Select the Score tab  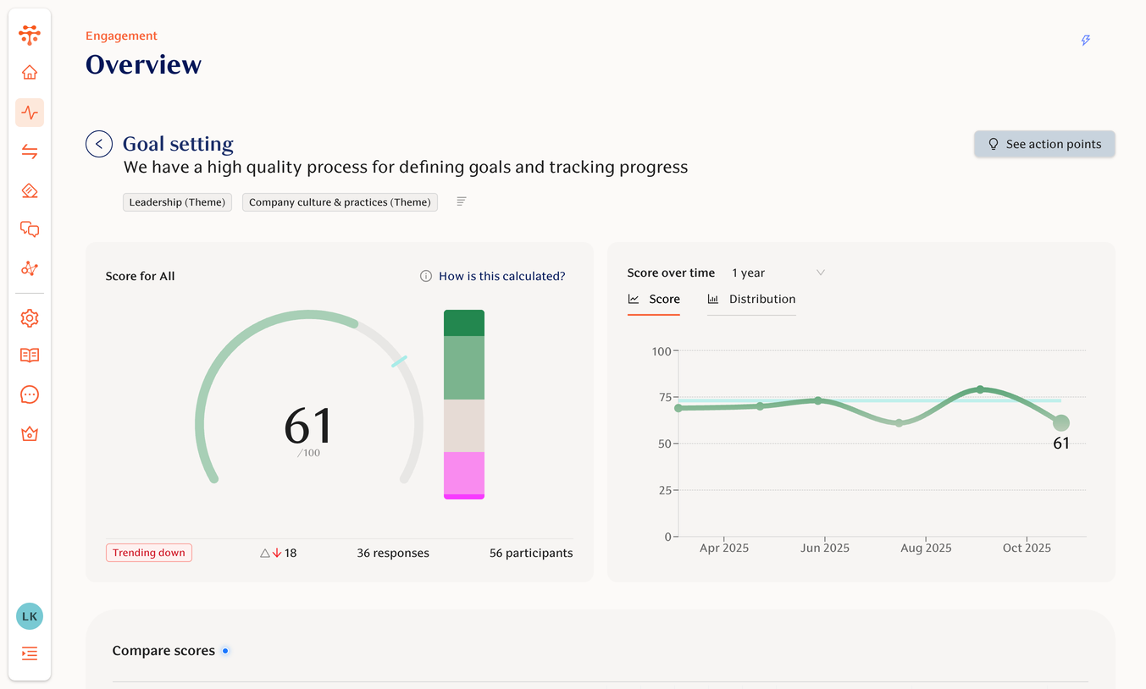(x=654, y=299)
